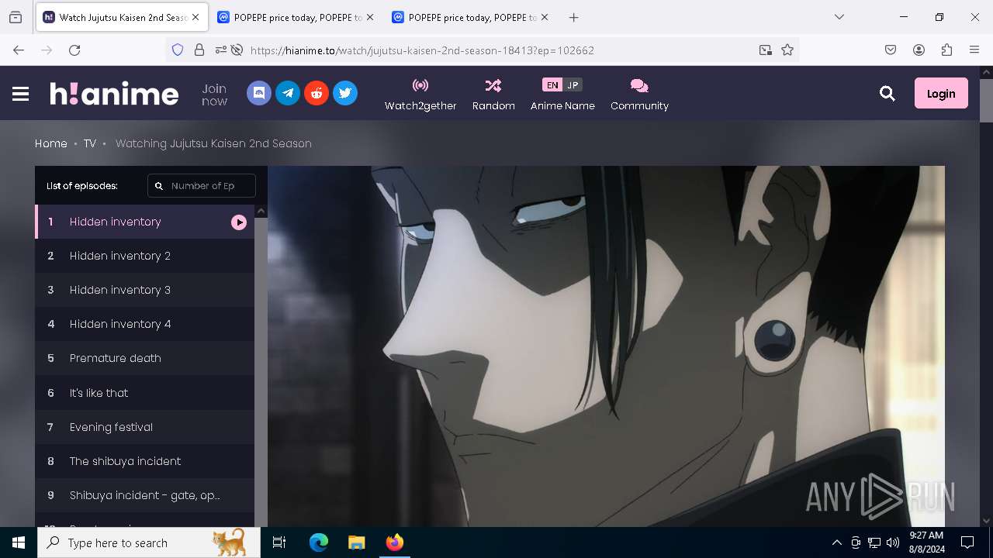Select episode 3 Hidden inventory 3

[144, 290]
